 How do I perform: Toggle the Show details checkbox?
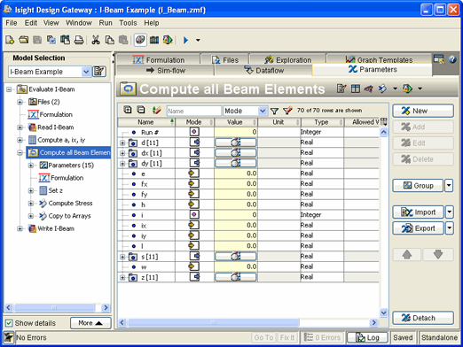coord(9,323)
